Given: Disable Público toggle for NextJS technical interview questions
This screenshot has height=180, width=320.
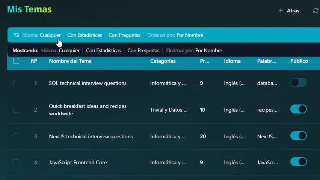Looking at the screenshot, I should click(x=299, y=136).
